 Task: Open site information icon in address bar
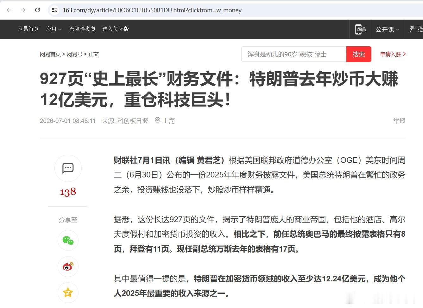point(54,10)
